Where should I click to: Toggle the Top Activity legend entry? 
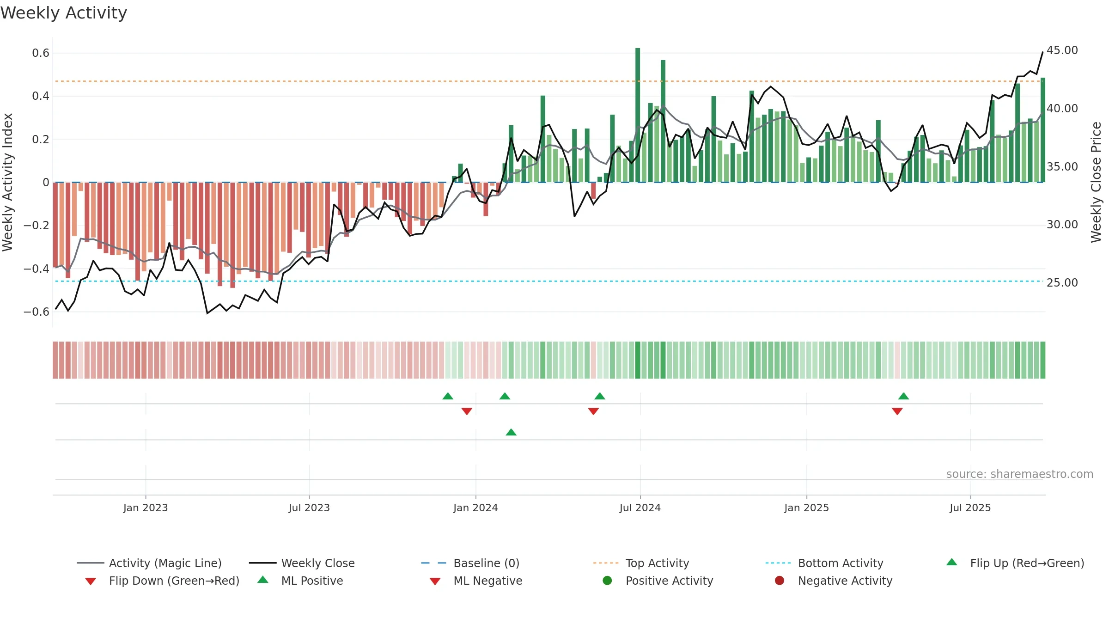641,563
